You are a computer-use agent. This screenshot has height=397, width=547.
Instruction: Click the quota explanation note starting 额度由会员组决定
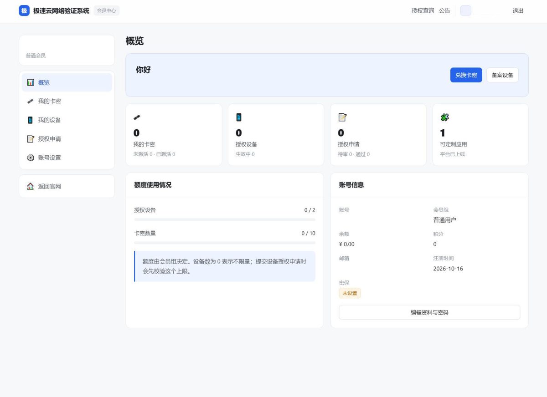[x=225, y=266]
